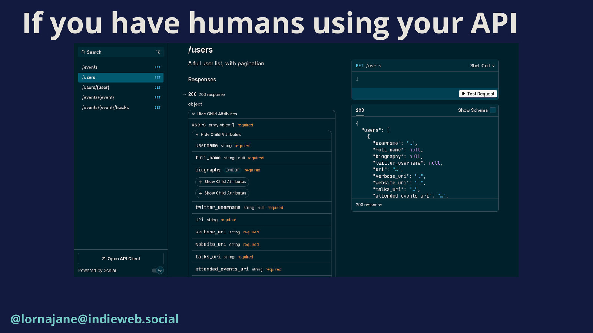
Task: Open the /events endpoint
Action: coord(121,67)
